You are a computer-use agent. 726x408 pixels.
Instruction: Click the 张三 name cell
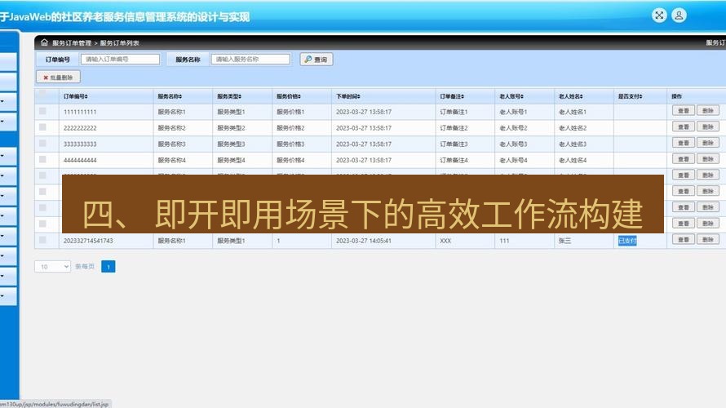[564, 241]
